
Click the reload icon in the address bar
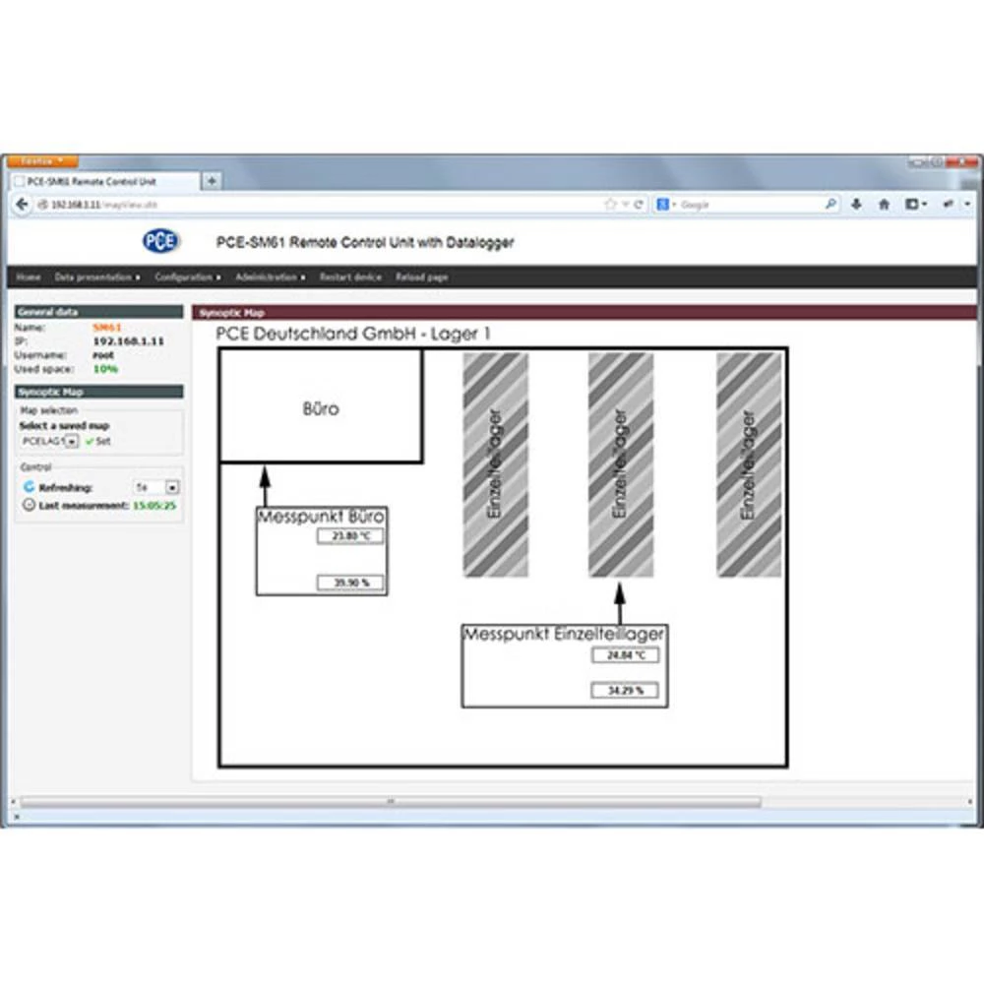coord(639,205)
